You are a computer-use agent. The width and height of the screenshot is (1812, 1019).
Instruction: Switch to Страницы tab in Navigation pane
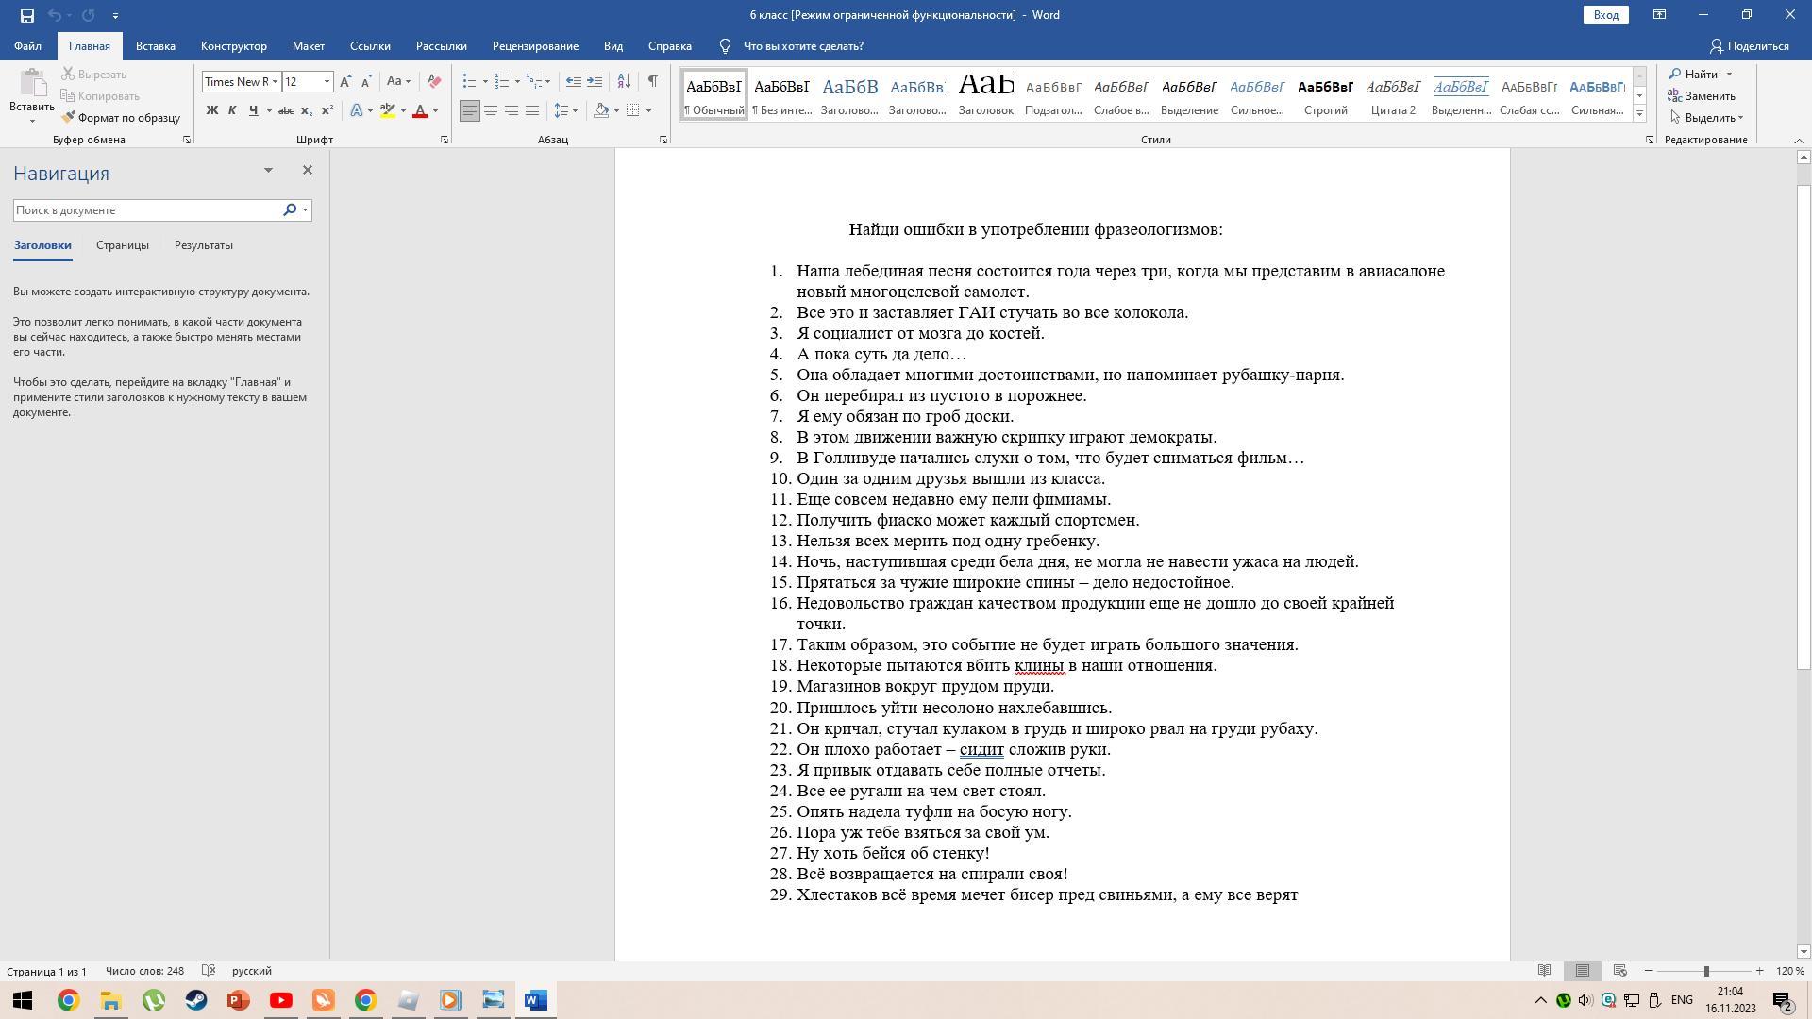[122, 245]
